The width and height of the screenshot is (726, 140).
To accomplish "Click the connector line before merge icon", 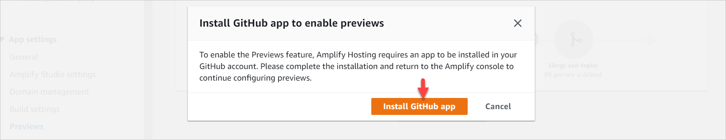I will [546, 40].
